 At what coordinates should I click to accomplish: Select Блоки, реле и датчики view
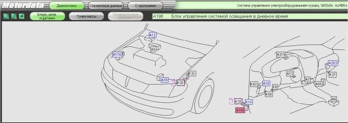point(47,16)
